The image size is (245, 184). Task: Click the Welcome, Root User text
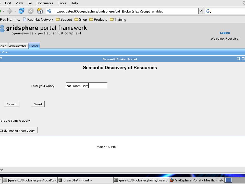(x=225, y=39)
